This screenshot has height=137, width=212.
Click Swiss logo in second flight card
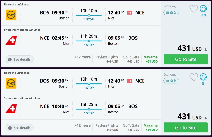(x=11, y=108)
